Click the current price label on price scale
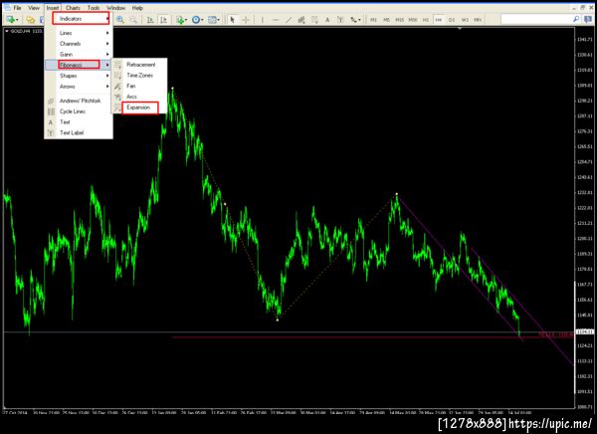 pos(584,331)
